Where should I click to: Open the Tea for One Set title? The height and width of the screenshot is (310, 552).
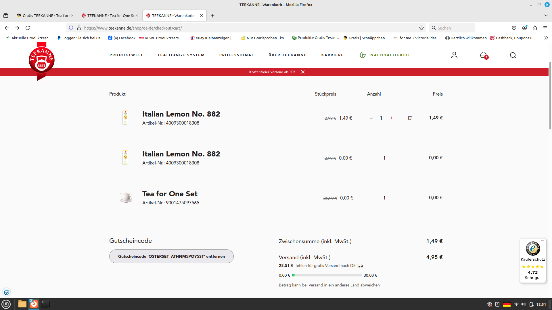point(170,194)
